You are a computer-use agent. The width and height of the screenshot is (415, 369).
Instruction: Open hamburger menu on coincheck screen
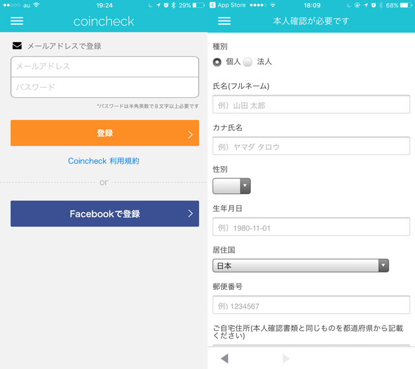pos(17,21)
